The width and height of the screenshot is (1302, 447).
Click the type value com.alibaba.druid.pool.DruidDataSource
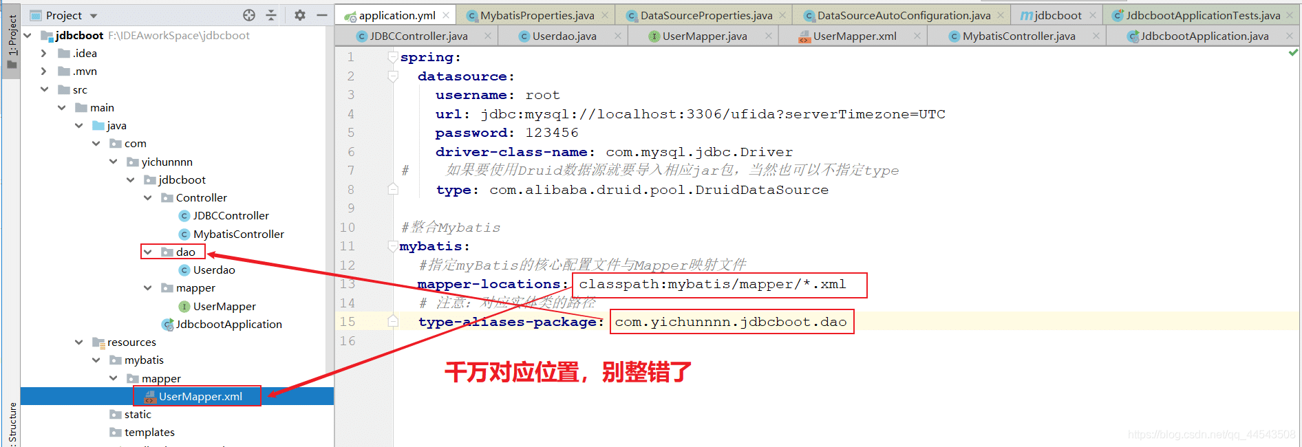click(x=659, y=190)
